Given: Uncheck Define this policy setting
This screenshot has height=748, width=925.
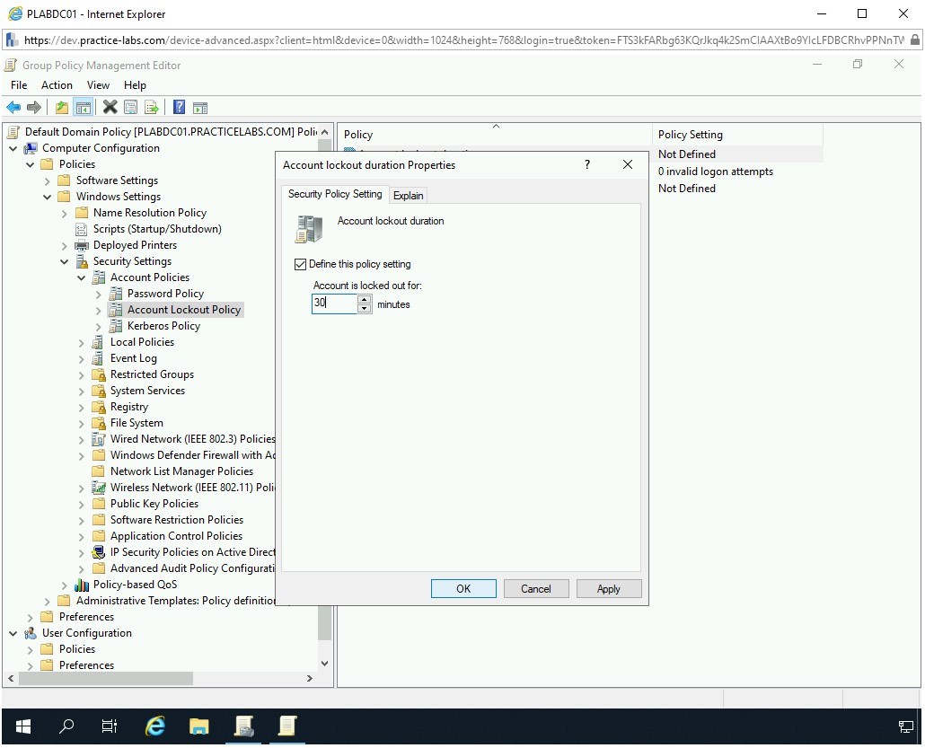Looking at the screenshot, I should (x=301, y=264).
